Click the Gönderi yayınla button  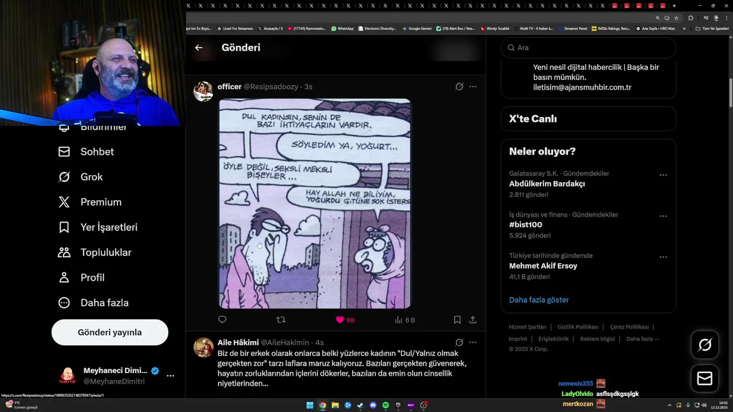pyautogui.click(x=110, y=332)
